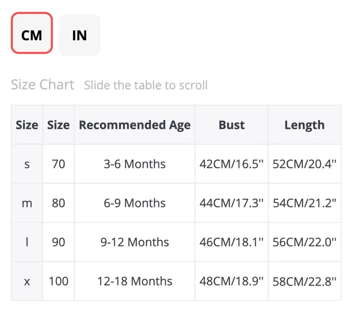
Task: Click the size m row label
Action: click(27, 203)
